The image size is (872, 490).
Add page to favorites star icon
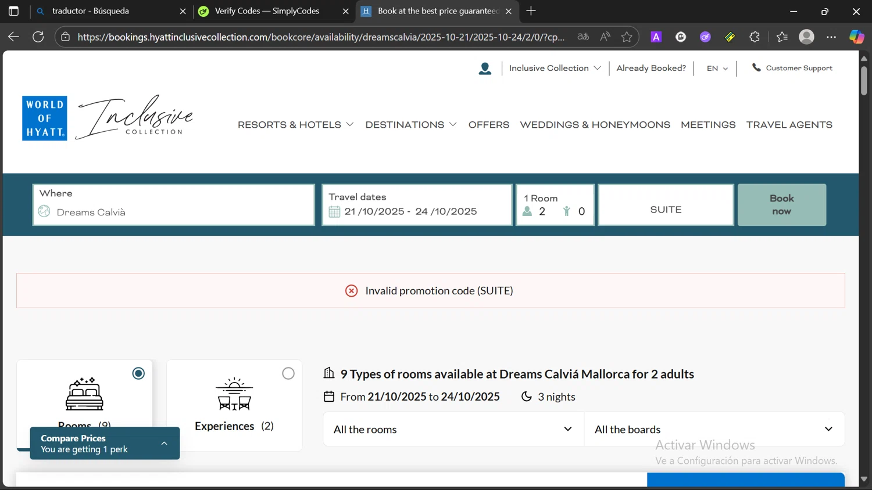pyautogui.click(x=627, y=37)
